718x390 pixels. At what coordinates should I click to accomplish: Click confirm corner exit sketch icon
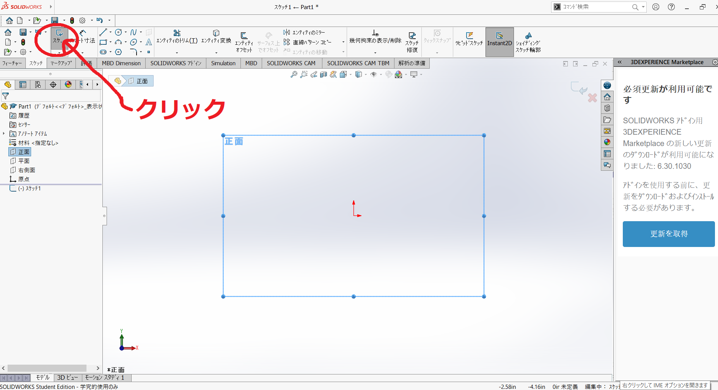click(579, 88)
